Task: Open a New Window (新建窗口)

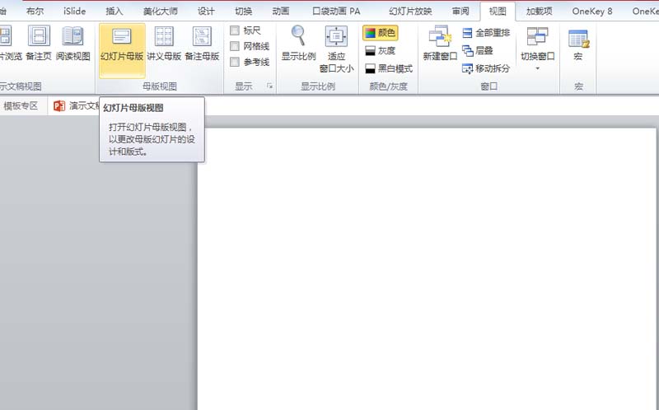Action: tap(440, 44)
